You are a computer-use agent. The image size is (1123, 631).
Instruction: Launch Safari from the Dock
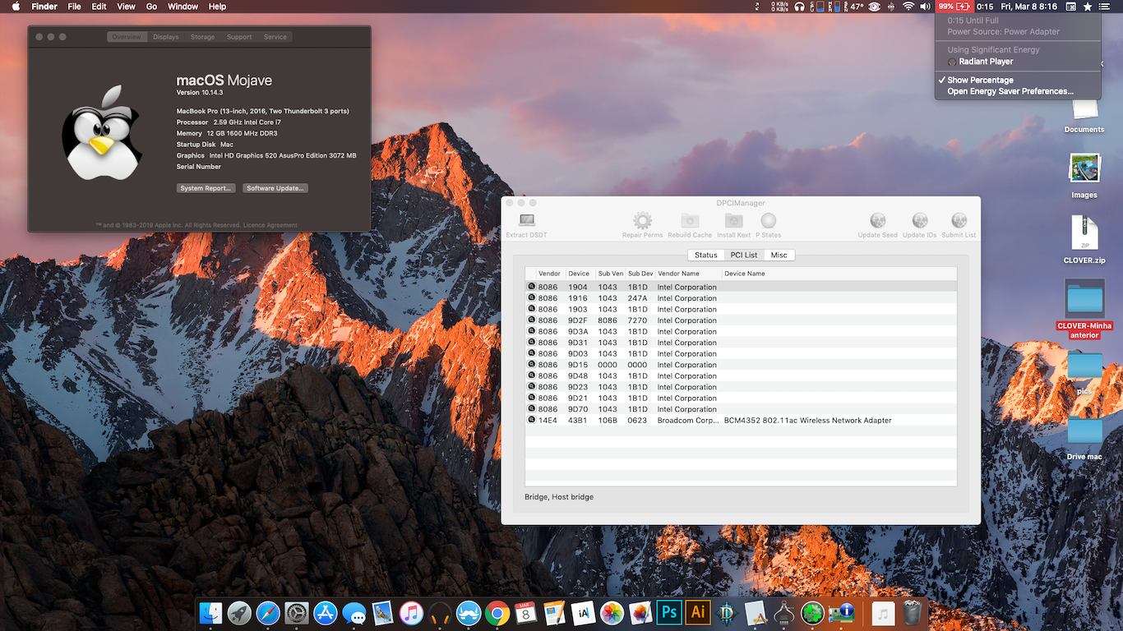[268, 612]
